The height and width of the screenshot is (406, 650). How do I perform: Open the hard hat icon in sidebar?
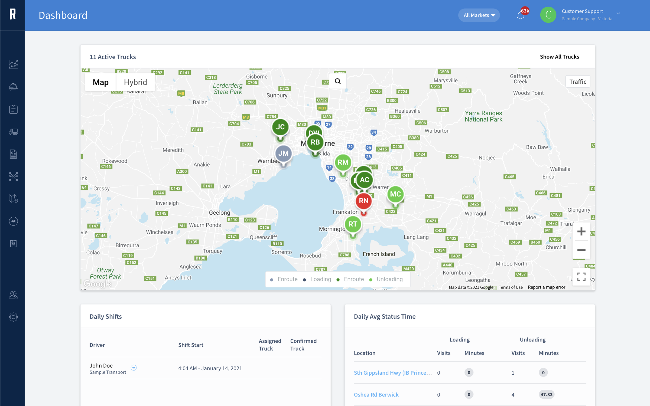click(x=13, y=87)
